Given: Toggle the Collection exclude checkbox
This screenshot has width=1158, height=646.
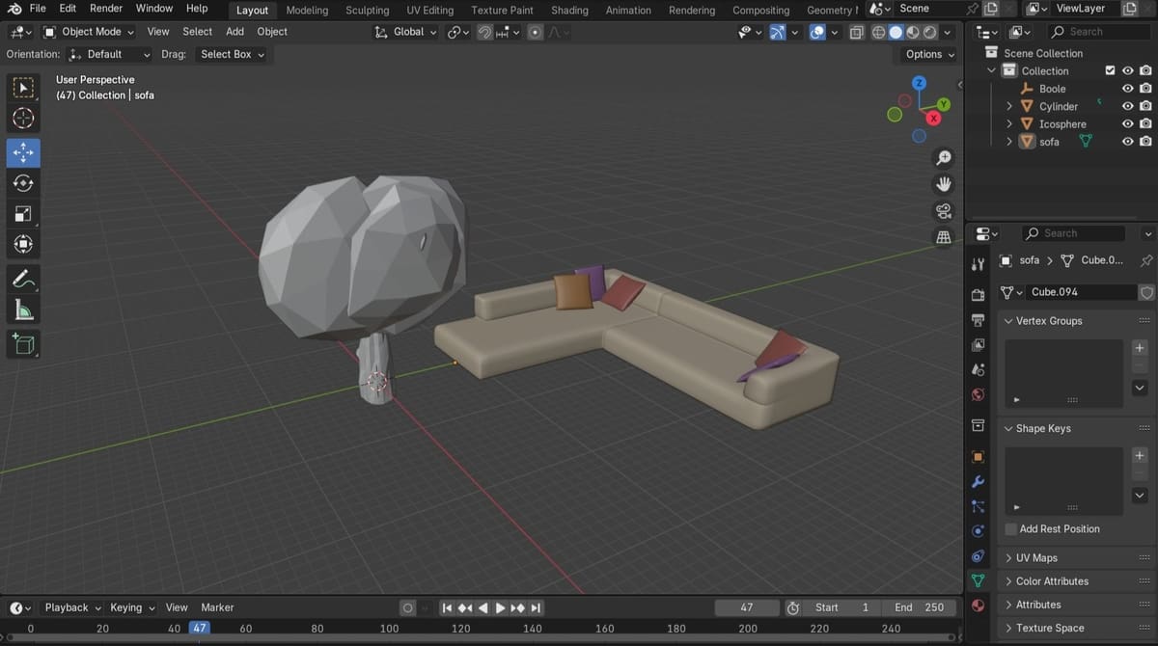Looking at the screenshot, I should click(x=1110, y=70).
